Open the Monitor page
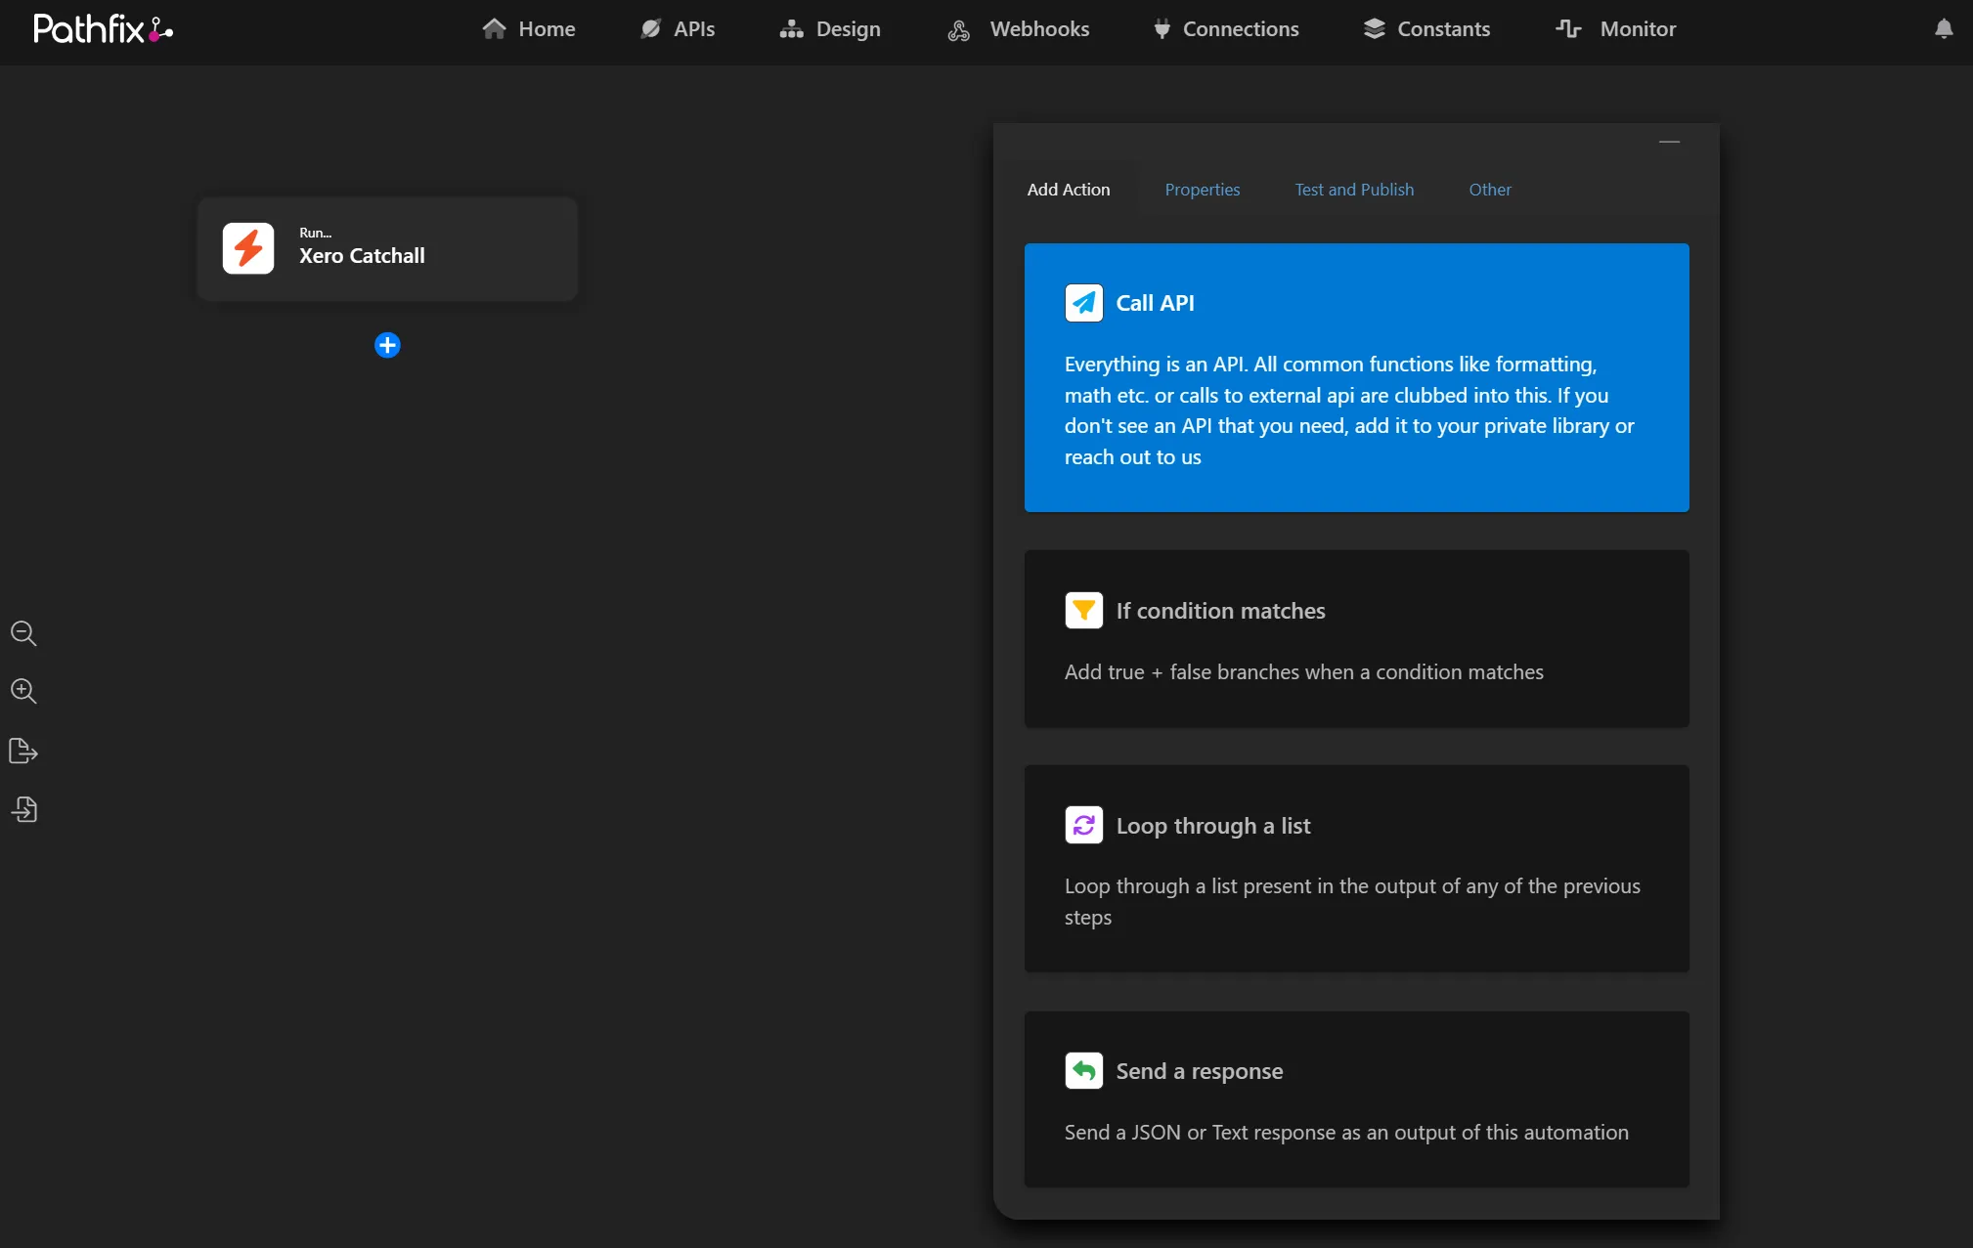 [x=1616, y=29]
